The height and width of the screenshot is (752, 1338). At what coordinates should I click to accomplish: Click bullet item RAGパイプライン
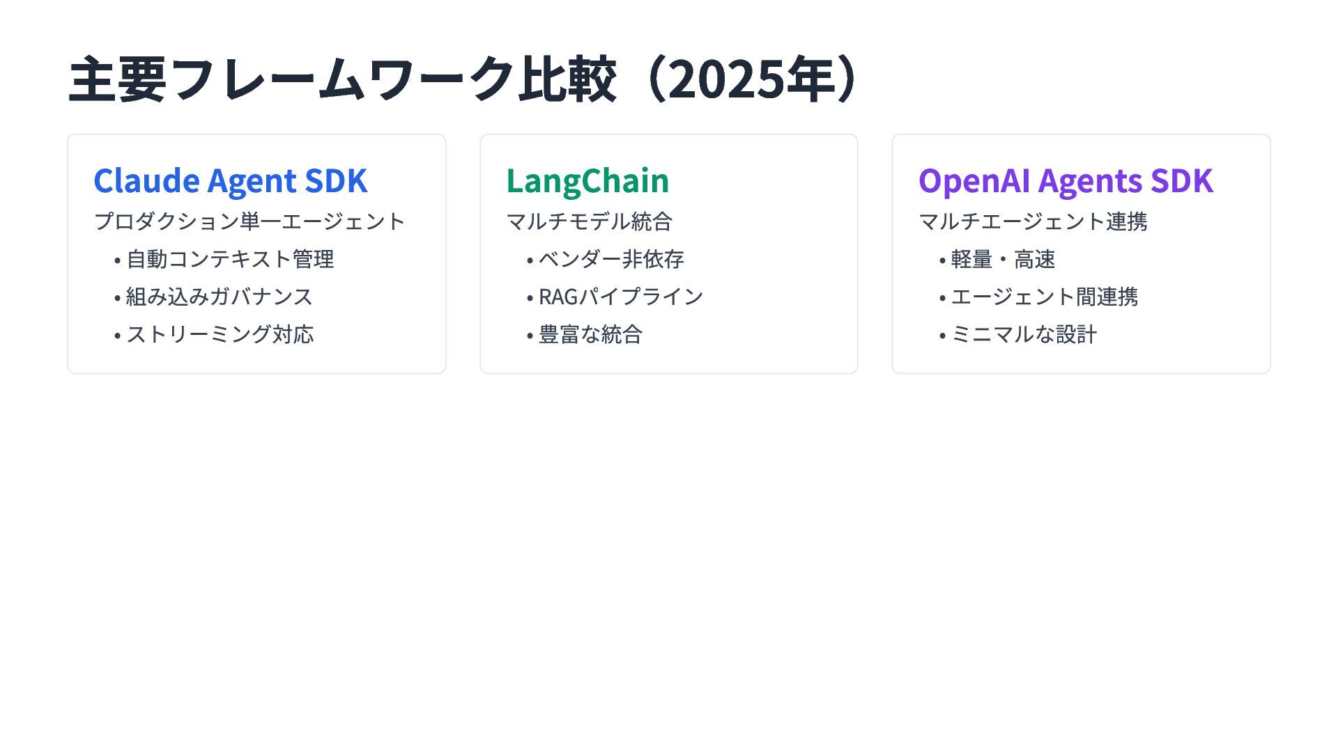click(621, 297)
